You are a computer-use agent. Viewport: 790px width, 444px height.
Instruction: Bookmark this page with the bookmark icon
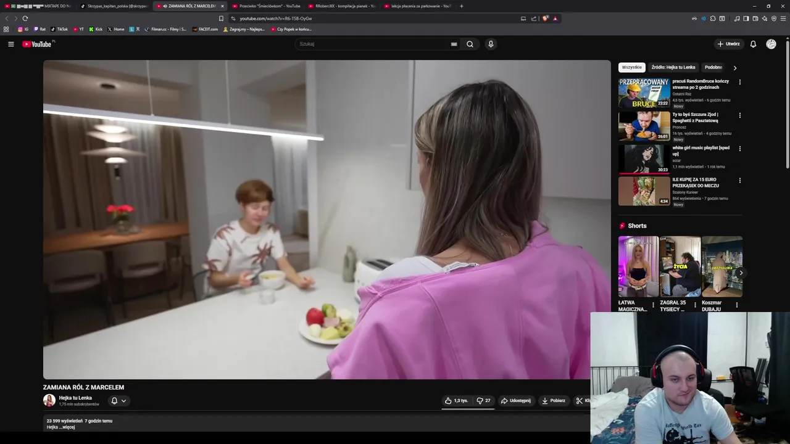point(221,18)
